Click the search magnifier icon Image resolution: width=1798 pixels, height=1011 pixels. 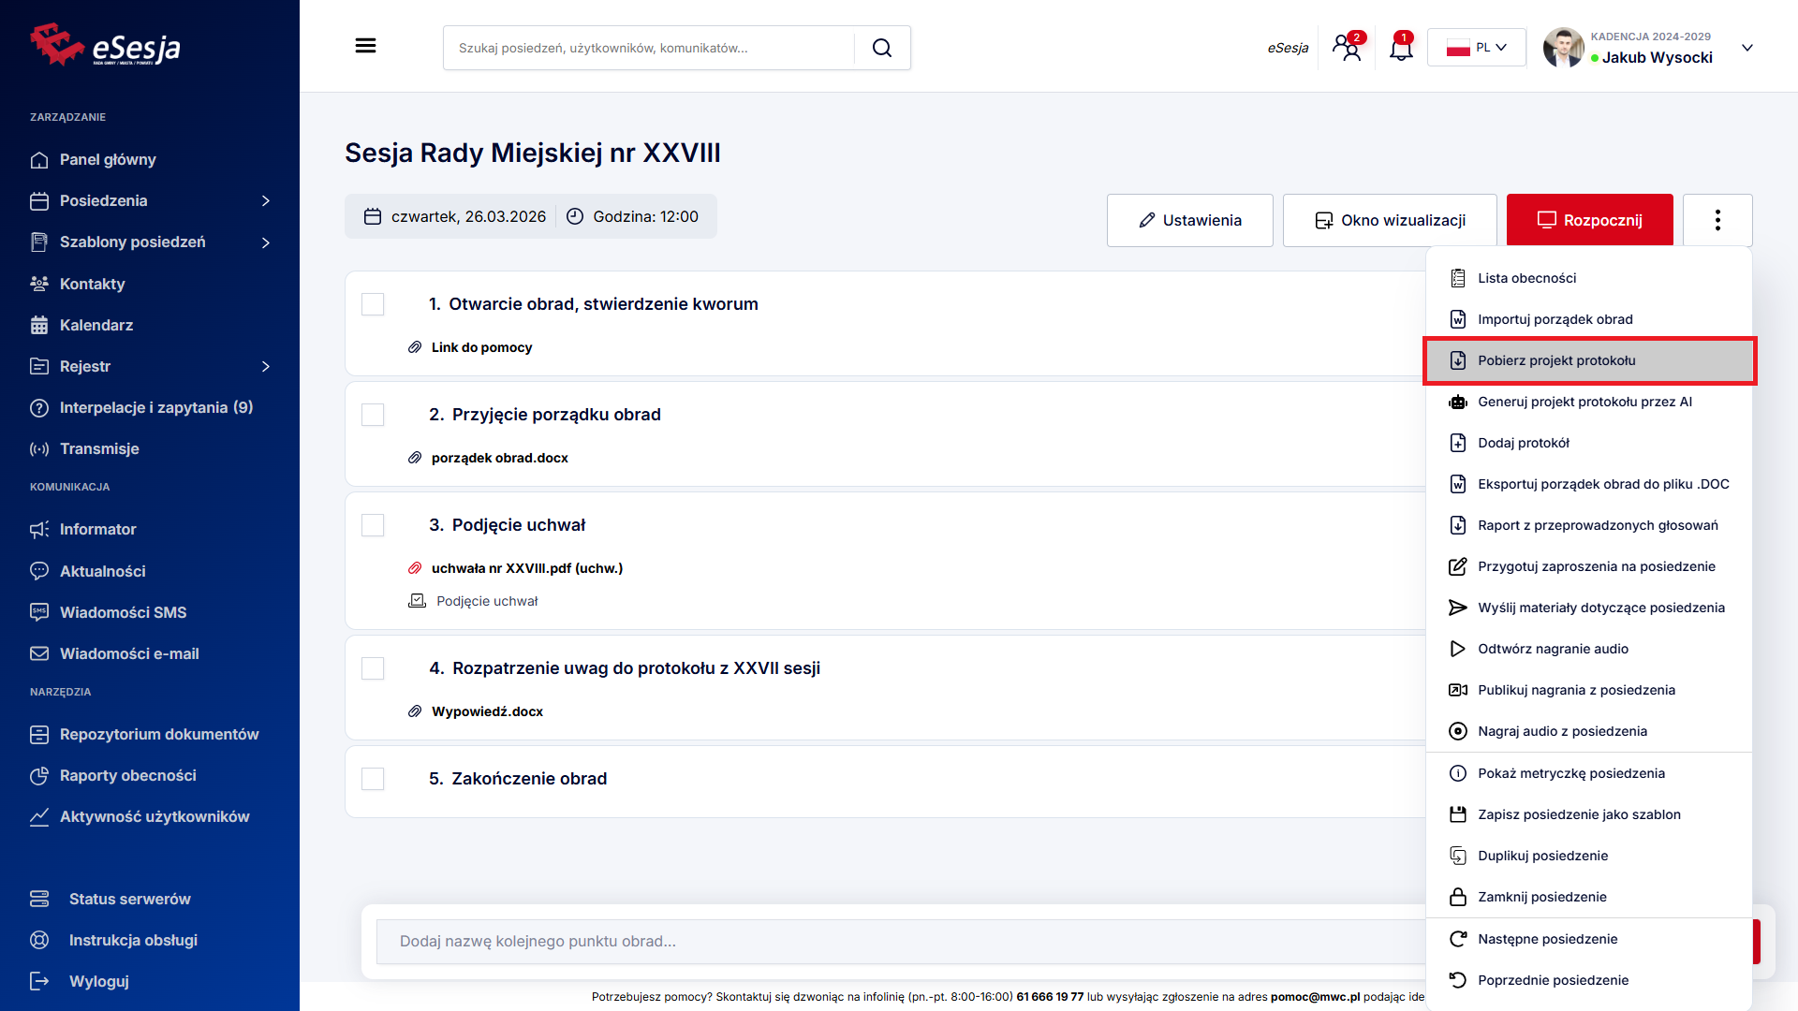click(x=881, y=48)
